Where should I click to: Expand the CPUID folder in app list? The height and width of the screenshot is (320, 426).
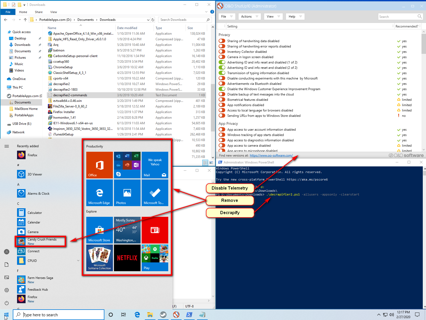(x=78, y=261)
